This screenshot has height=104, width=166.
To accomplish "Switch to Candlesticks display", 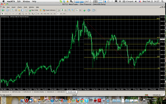I will point(62,10).
